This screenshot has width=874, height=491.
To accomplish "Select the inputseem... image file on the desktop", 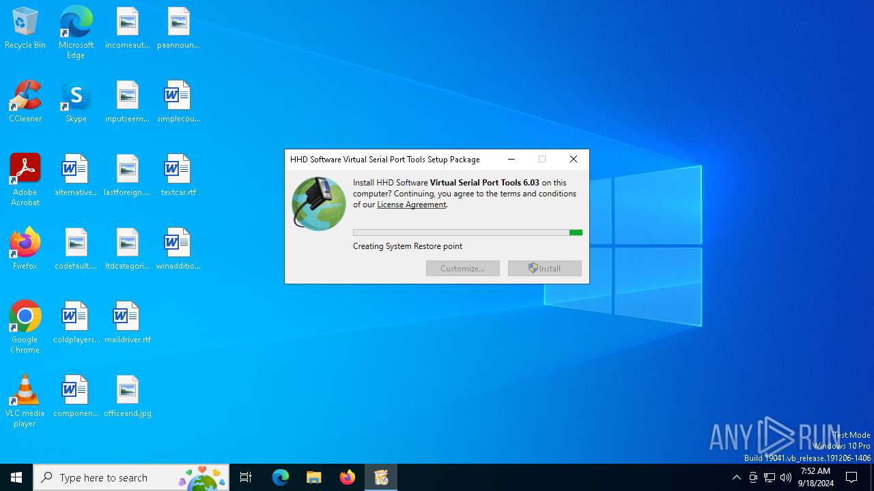I will [x=128, y=102].
